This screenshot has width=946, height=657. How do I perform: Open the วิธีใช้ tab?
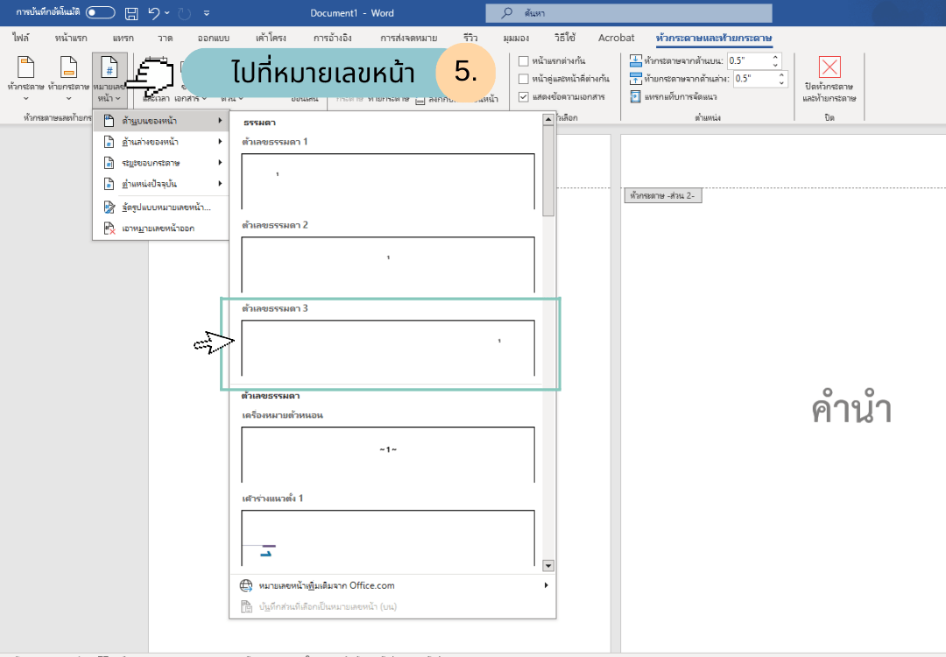point(565,38)
